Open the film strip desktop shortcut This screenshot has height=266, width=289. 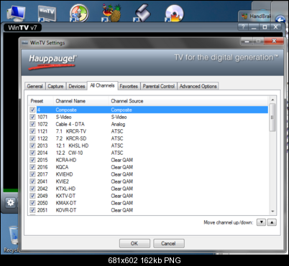pos(142,13)
